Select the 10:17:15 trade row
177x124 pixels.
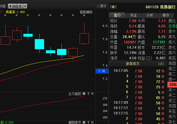(139, 114)
